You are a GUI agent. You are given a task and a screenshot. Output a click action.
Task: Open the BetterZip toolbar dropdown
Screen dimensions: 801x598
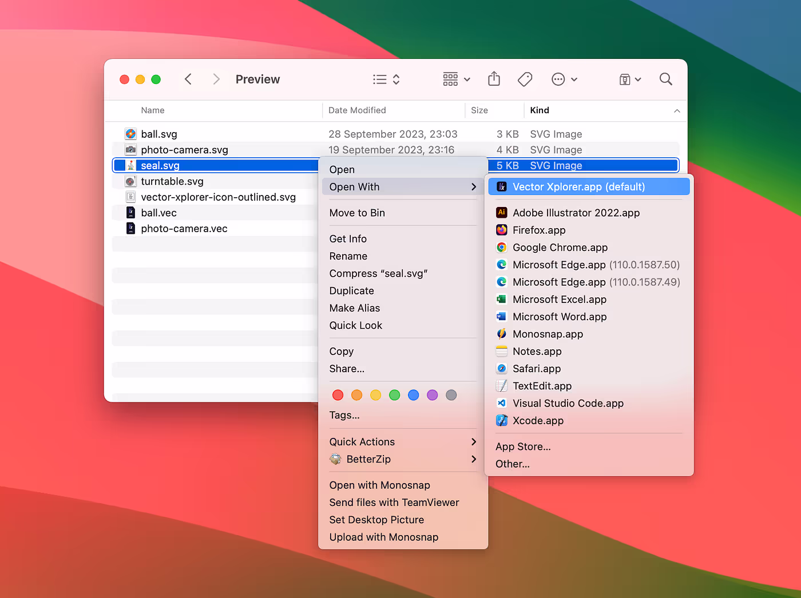[630, 79]
